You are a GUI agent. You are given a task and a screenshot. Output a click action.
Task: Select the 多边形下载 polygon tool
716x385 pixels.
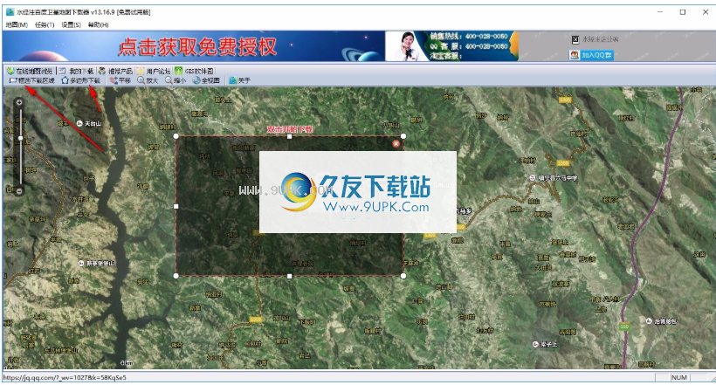tap(81, 80)
